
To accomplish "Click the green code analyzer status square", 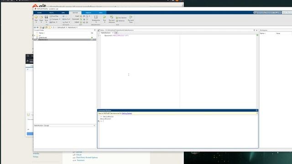I will click(257, 35).
